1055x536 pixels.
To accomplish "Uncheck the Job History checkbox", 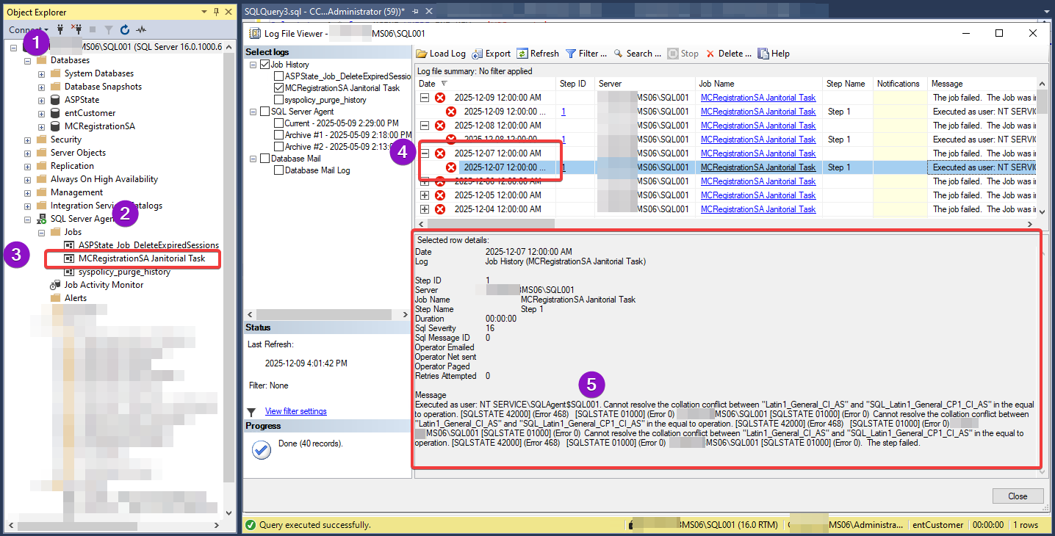I will (264, 65).
